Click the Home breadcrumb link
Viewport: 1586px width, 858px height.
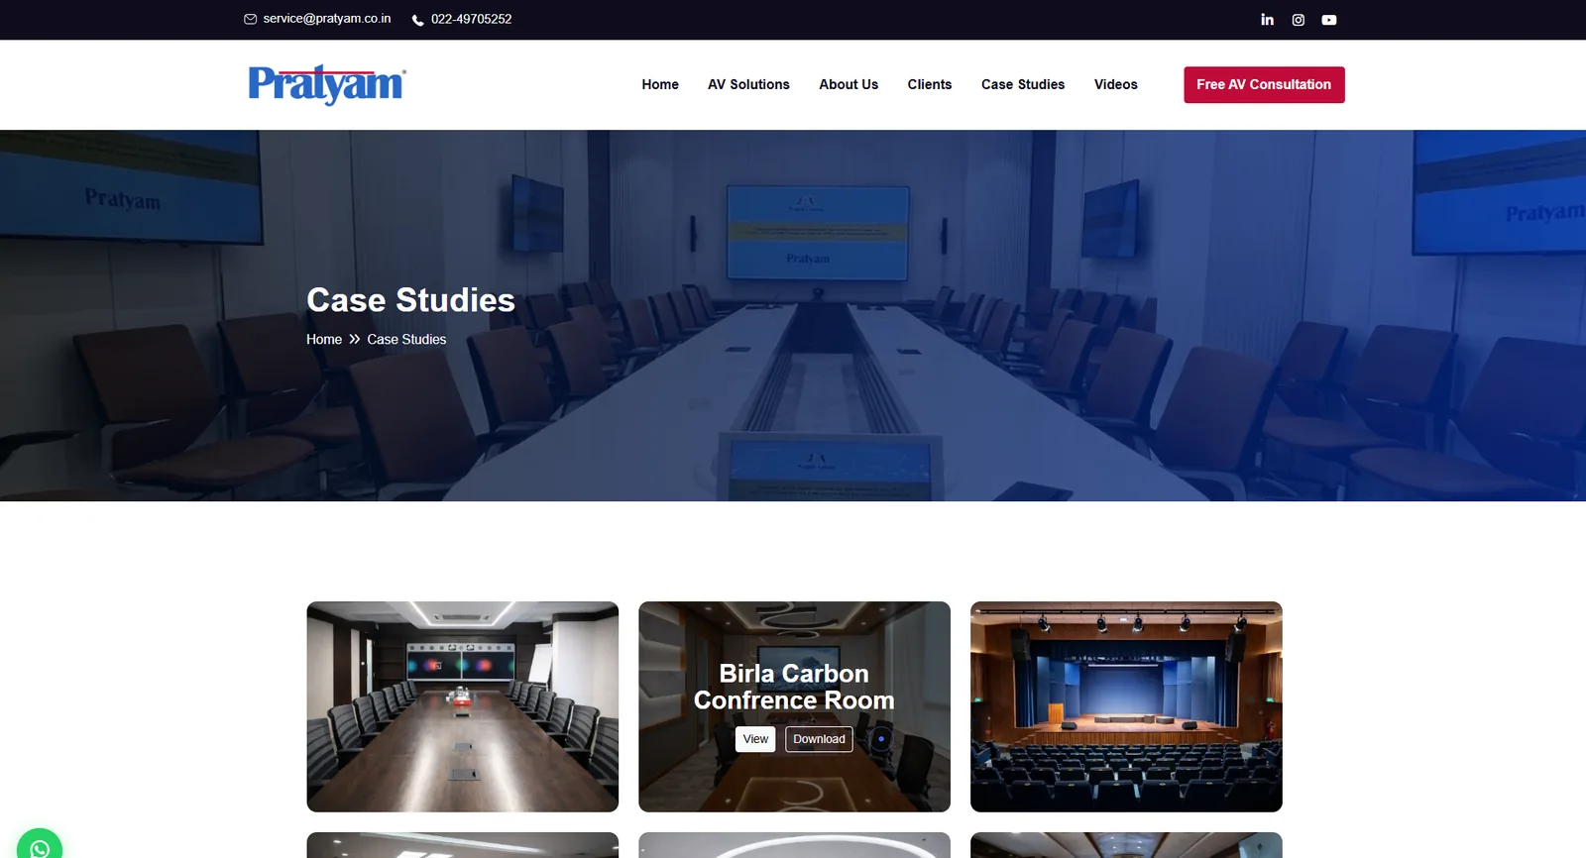(324, 339)
